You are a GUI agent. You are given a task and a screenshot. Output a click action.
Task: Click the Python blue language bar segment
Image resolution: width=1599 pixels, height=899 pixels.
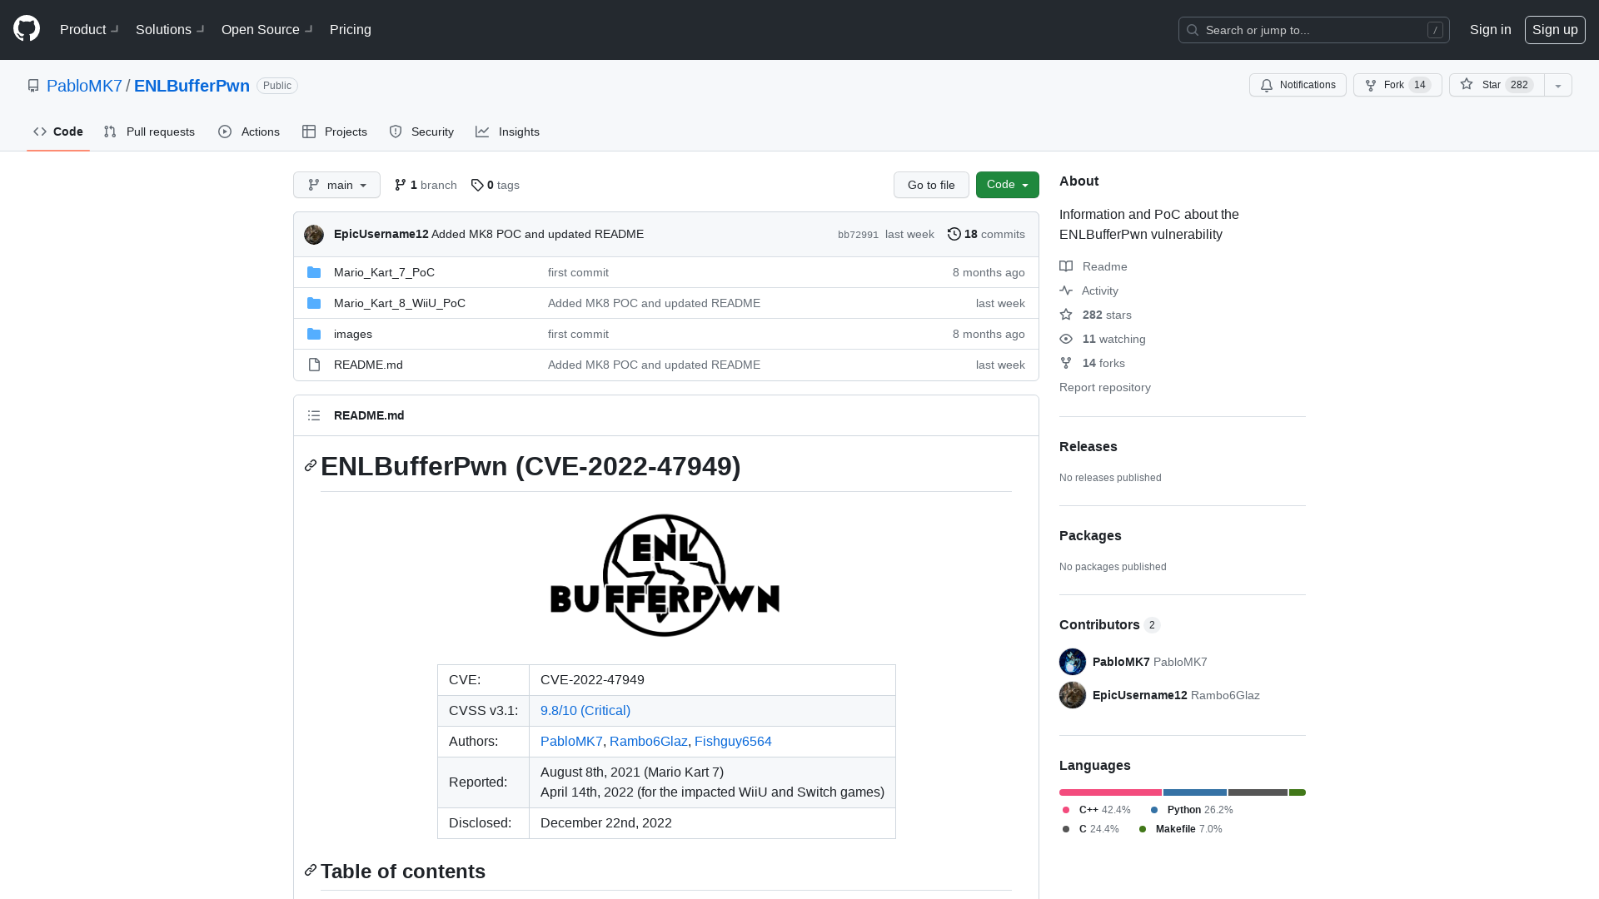click(1195, 792)
